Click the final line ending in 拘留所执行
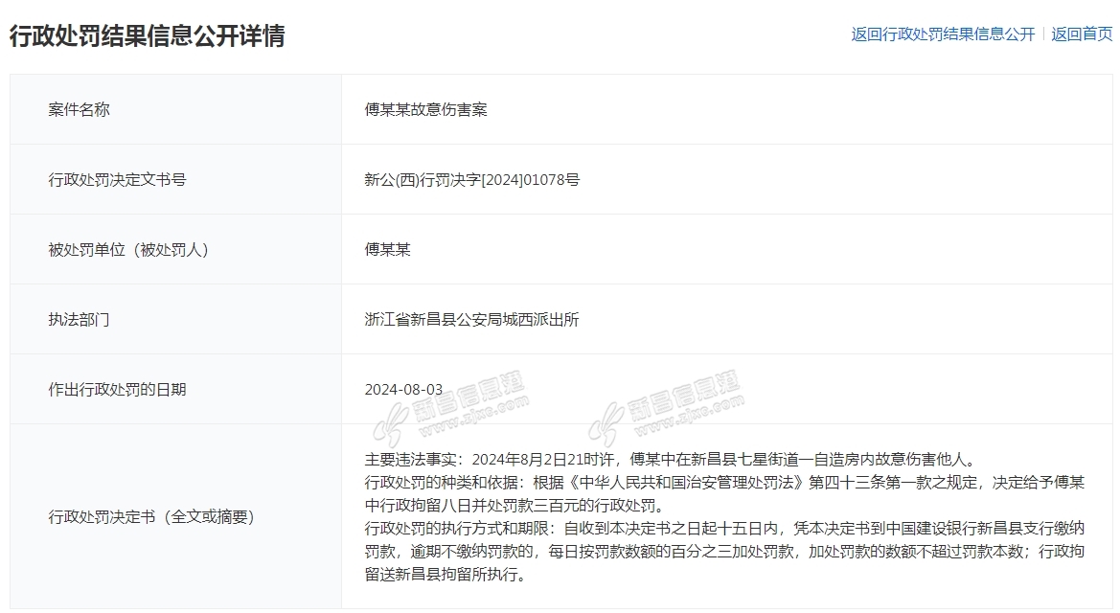1120x613 pixels. 446,575
